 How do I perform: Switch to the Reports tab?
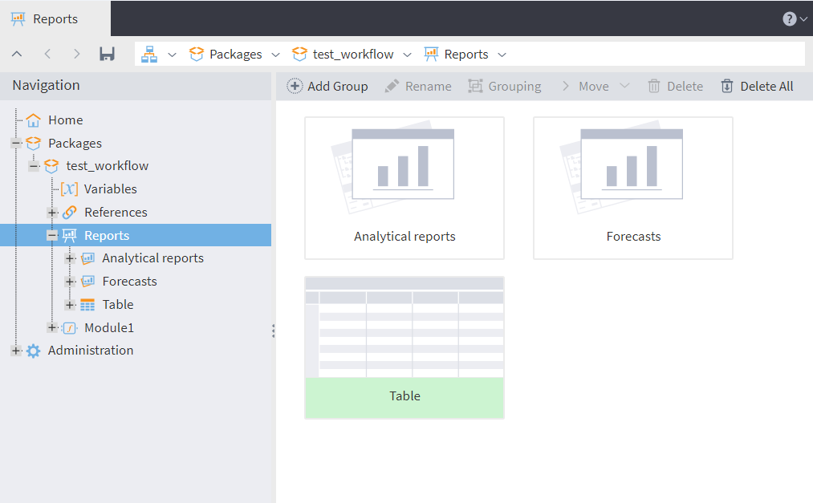[x=55, y=18]
